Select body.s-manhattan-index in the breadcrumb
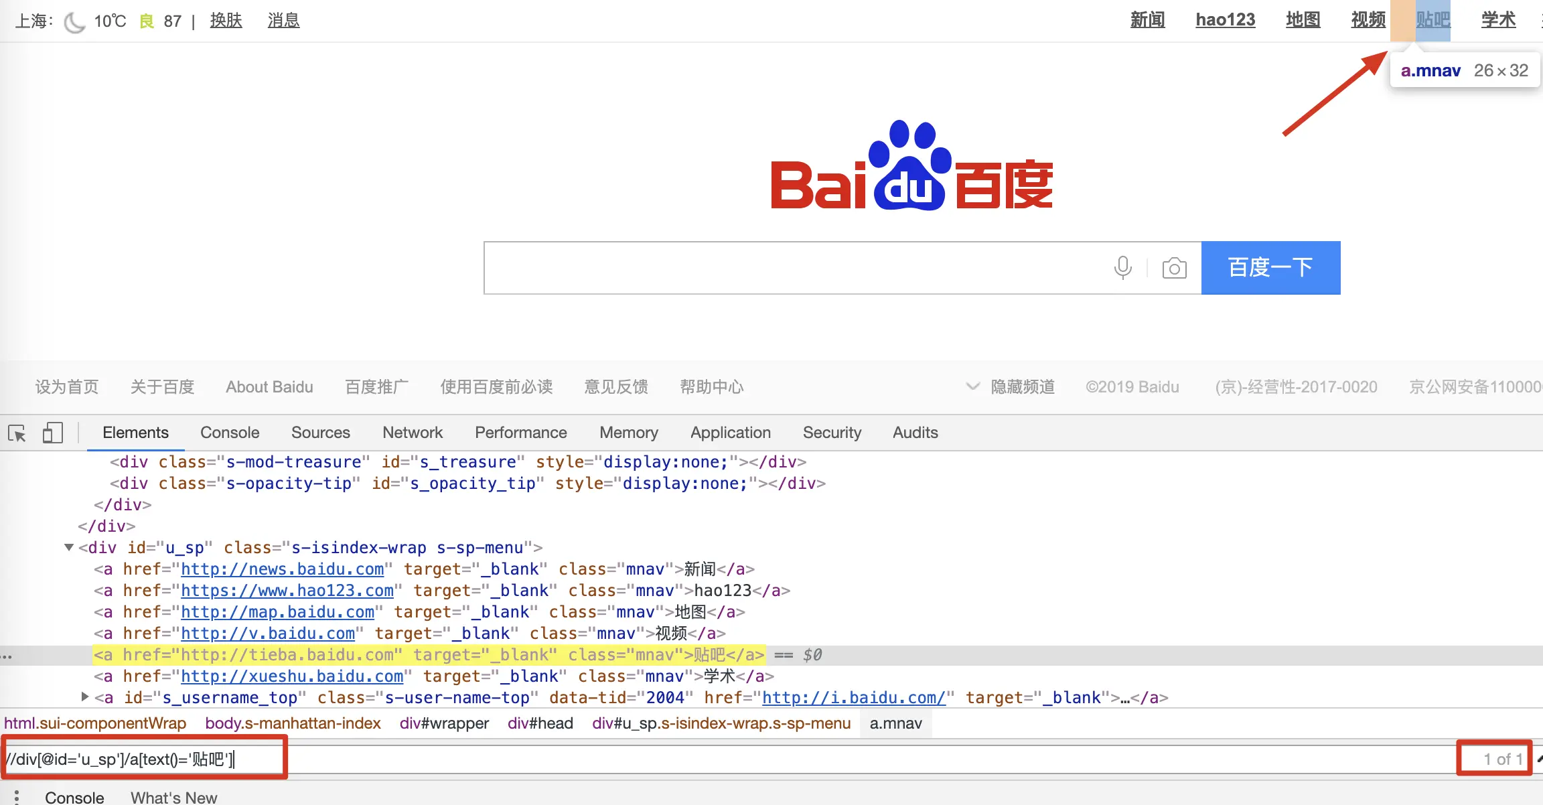The image size is (1543, 805). tap(293, 723)
